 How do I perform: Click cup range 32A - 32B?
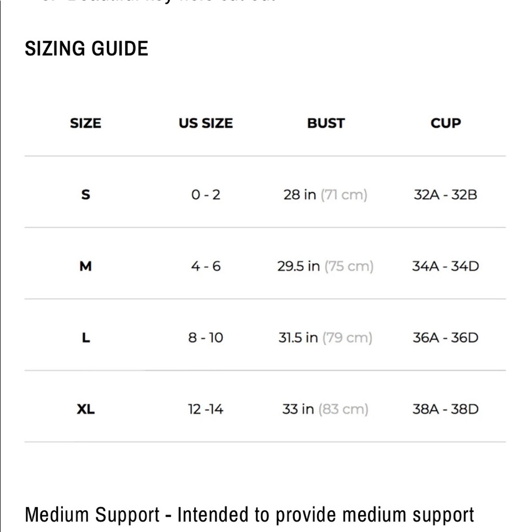point(445,195)
